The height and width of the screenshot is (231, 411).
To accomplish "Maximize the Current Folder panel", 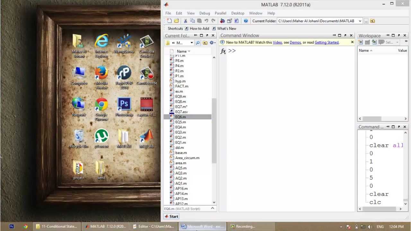I will pos(201,35).
